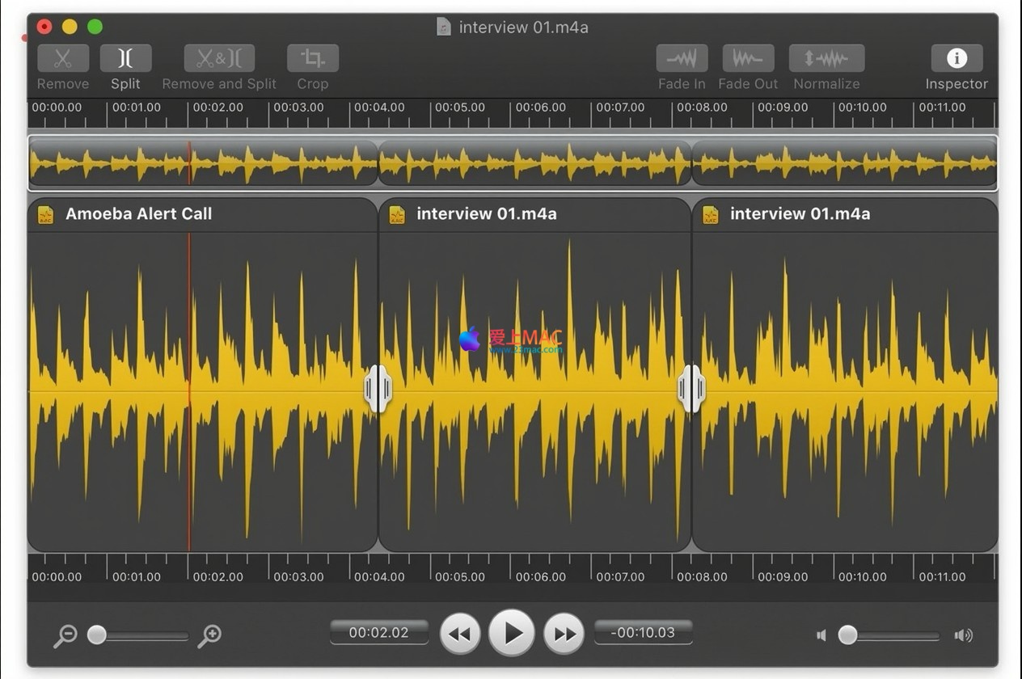Click the Remove scissors icon

point(63,59)
